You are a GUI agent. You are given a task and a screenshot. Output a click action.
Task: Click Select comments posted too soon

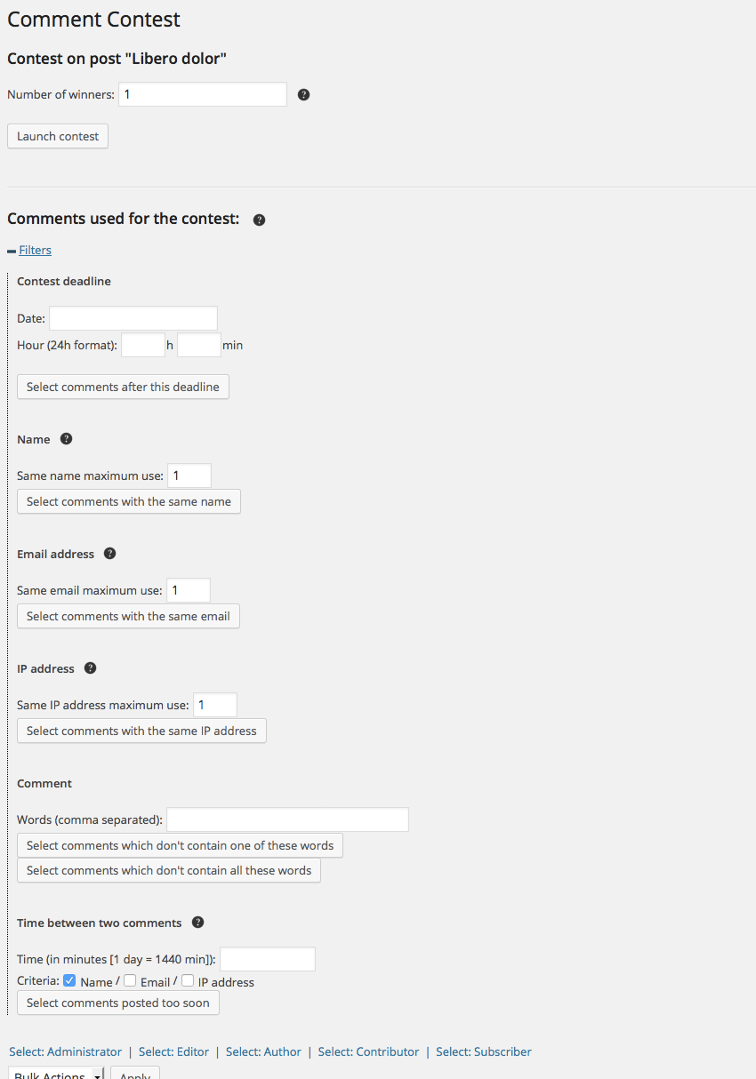[x=118, y=1003]
